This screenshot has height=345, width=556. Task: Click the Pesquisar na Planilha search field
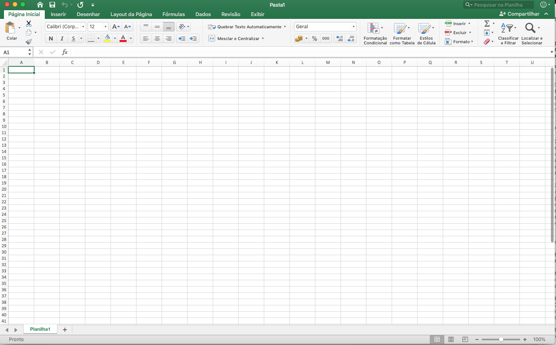coord(499,5)
